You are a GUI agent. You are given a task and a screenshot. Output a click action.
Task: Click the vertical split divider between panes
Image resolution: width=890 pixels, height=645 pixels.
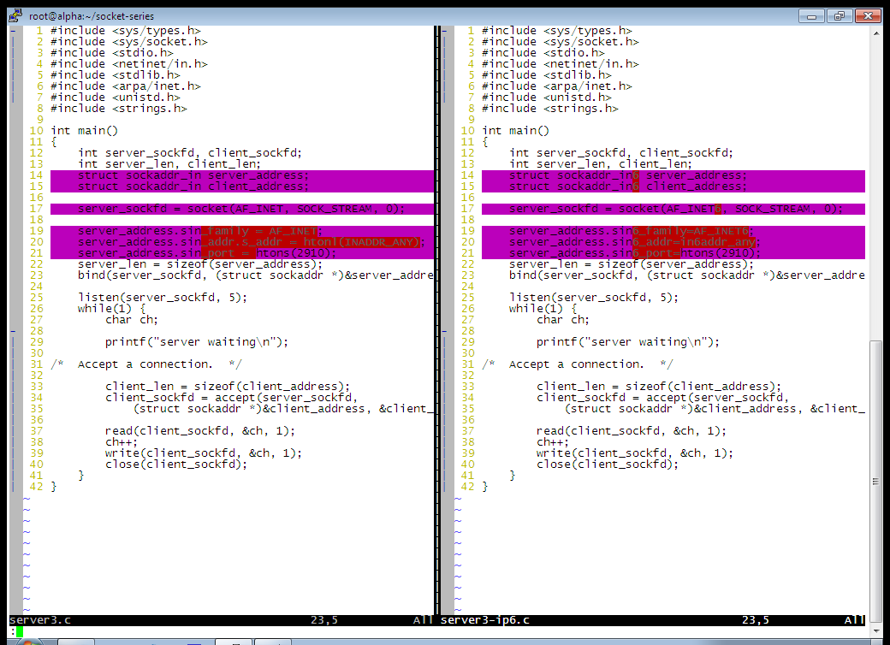[x=436, y=325]
